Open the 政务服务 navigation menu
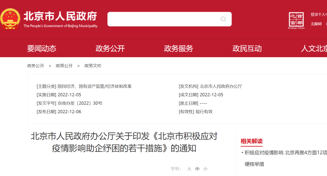Viewport: 327px width, 176px height. pyautogui.click(x=179, y=49)
